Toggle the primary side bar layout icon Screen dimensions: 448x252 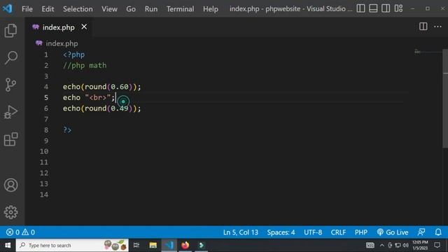click(360, 8)
